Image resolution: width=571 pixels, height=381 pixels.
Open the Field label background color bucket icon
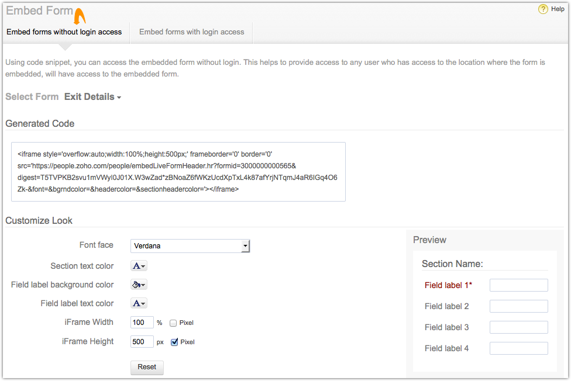[x=138, y=285]
